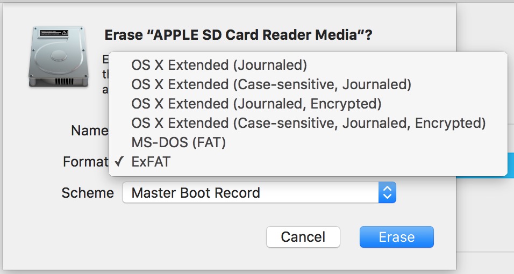
Task: Click the Scheme label
Action: tap(88, 193)
